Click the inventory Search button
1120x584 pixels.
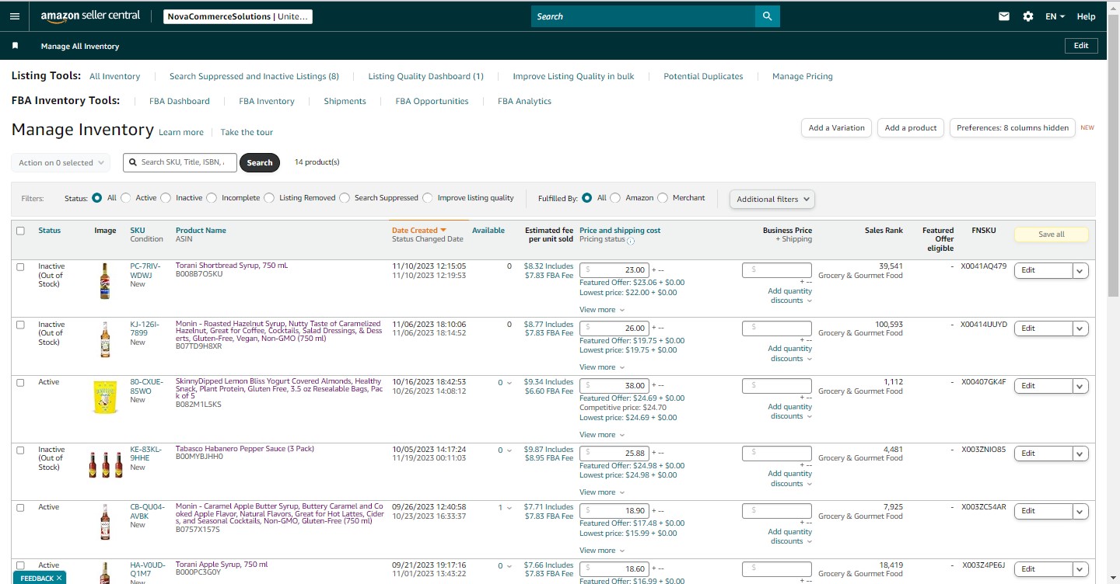(260, 162)
